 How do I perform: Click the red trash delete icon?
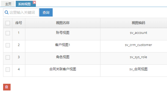pyautogui.click(x=7, y=87)
